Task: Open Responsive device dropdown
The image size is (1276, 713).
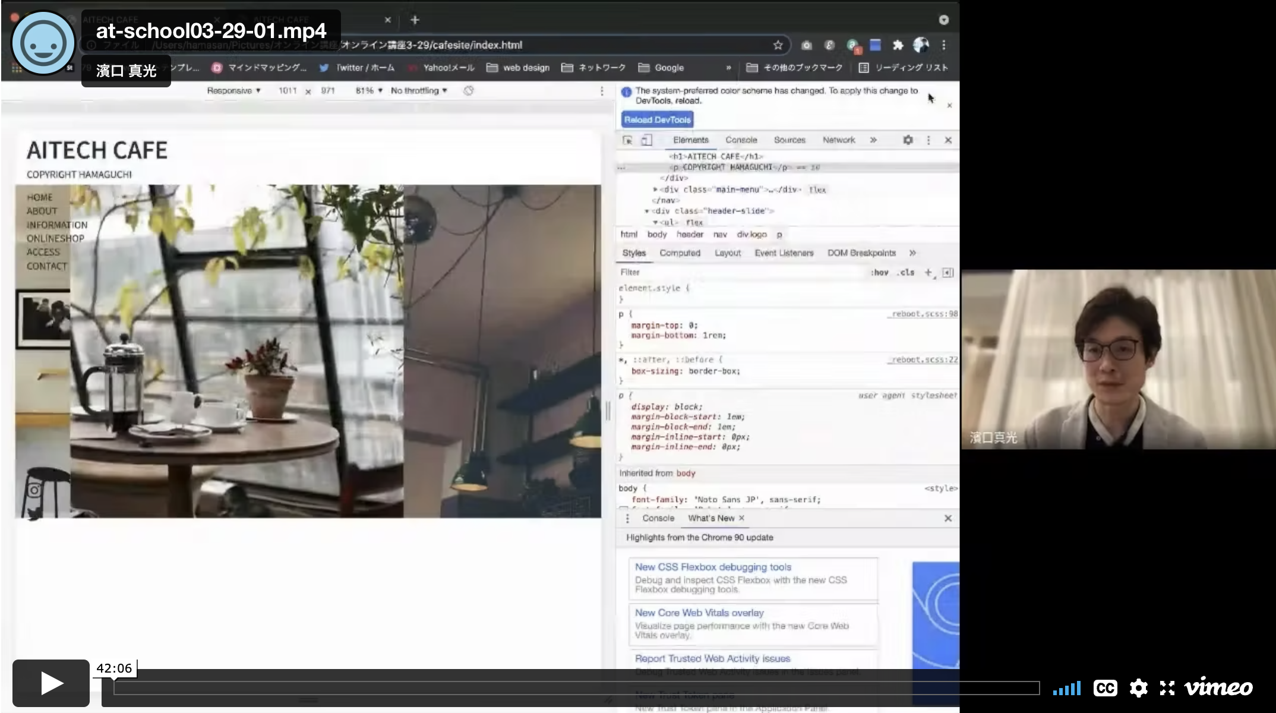Action: click(233, 90)
